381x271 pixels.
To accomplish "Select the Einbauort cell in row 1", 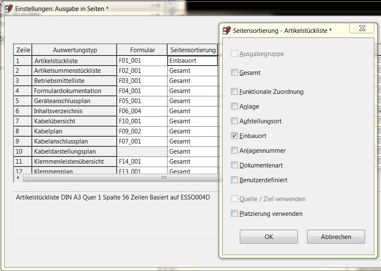I will click(x=192, y=61).
